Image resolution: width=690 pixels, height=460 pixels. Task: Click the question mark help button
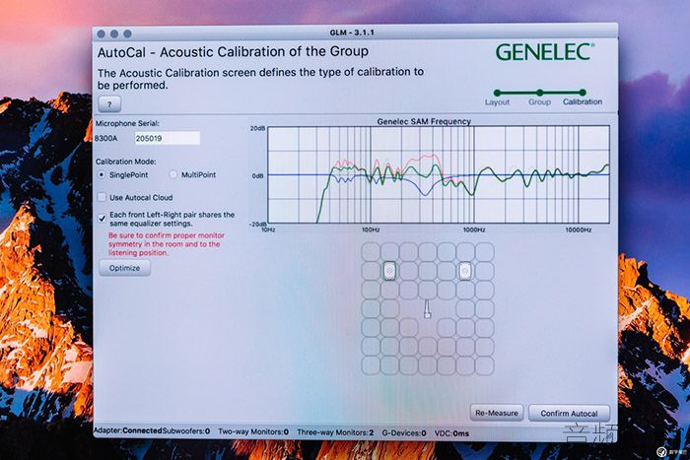pos(109,104)
